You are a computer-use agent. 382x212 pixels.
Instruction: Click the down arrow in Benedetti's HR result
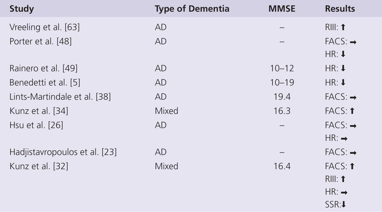point(343,83)
